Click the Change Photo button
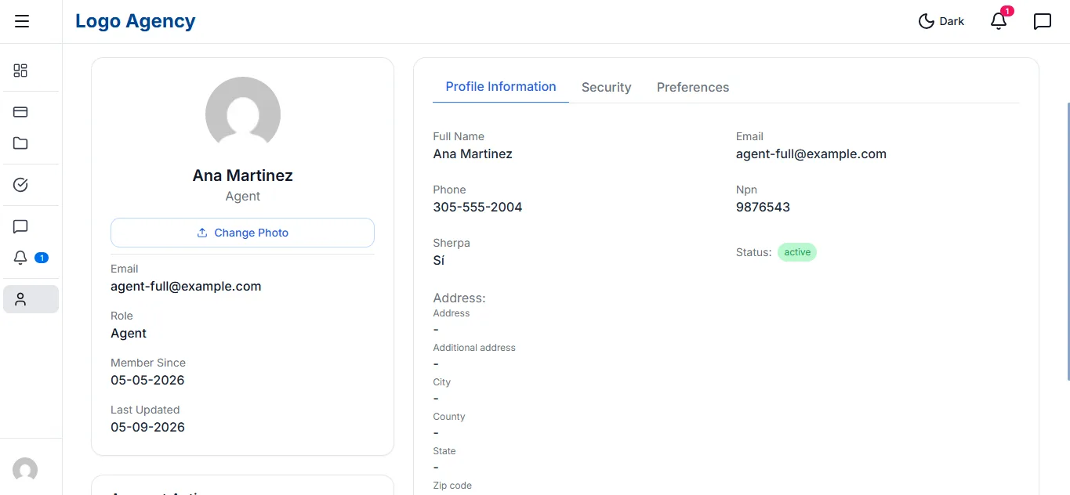 (x=242, y=233)
